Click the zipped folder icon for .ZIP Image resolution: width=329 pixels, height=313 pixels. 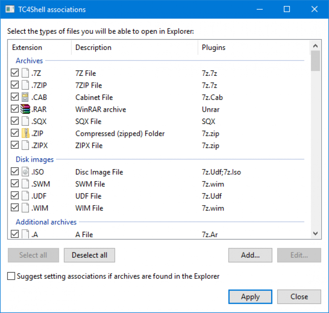tap(25, 133)
